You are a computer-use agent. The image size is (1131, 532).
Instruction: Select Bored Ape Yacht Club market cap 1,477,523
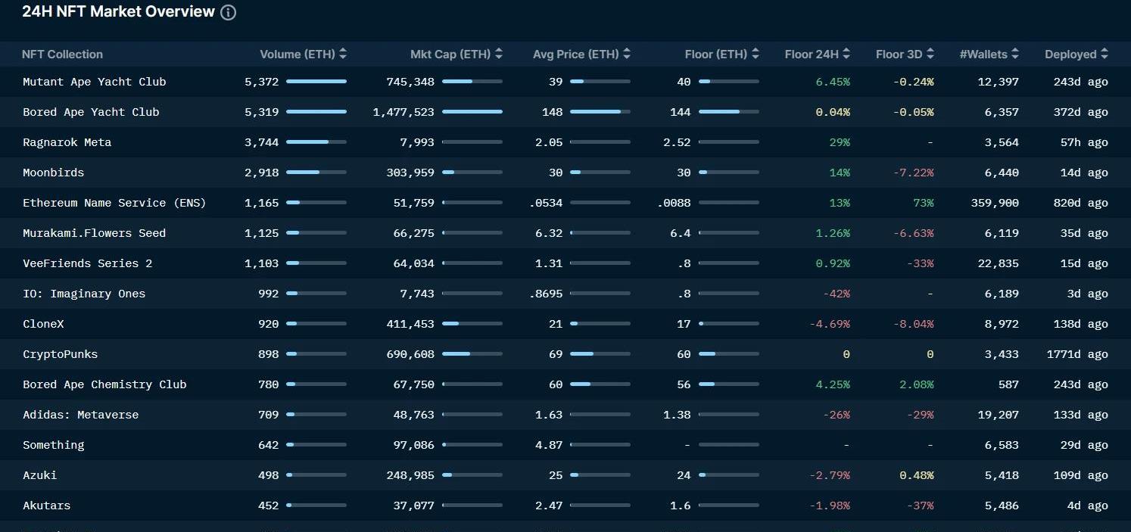click(x=403, y=112)
